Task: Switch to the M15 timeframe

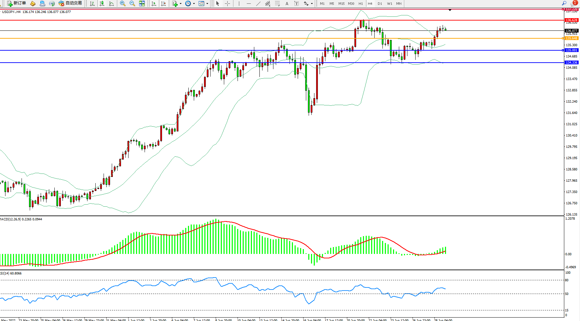Action: [341, 3]
